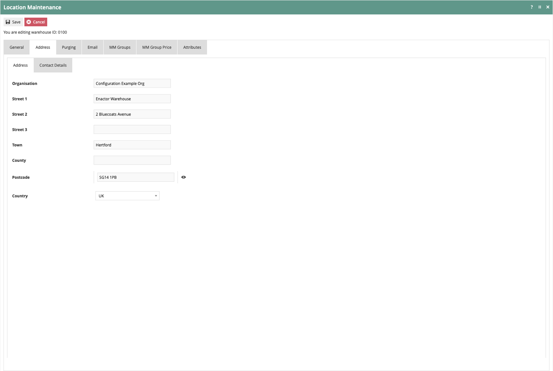View the Attributes tab
The width and height of the screenshot is (553, 371).
192,47
